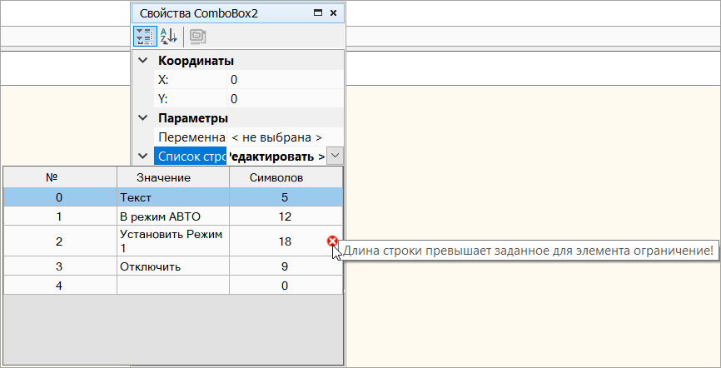This screenshot has height=368, width=721.
Task: Click the grayed Property Pages icon
Action: (197, 37)
